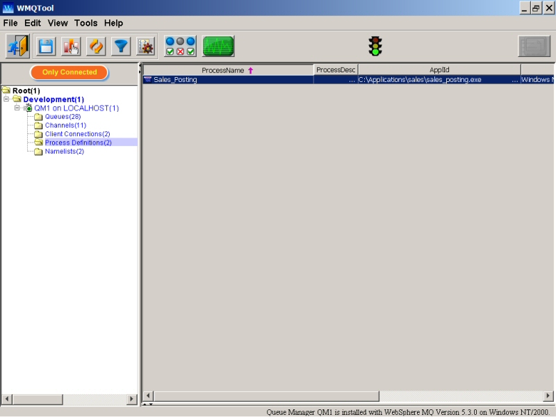556x417 pixels.
Task: Click the floppy disk save icon
Action: click(x=46, y=47)
